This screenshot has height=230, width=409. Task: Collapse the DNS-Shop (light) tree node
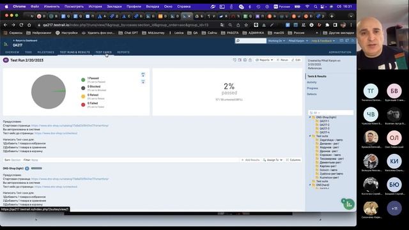point(310,118)
